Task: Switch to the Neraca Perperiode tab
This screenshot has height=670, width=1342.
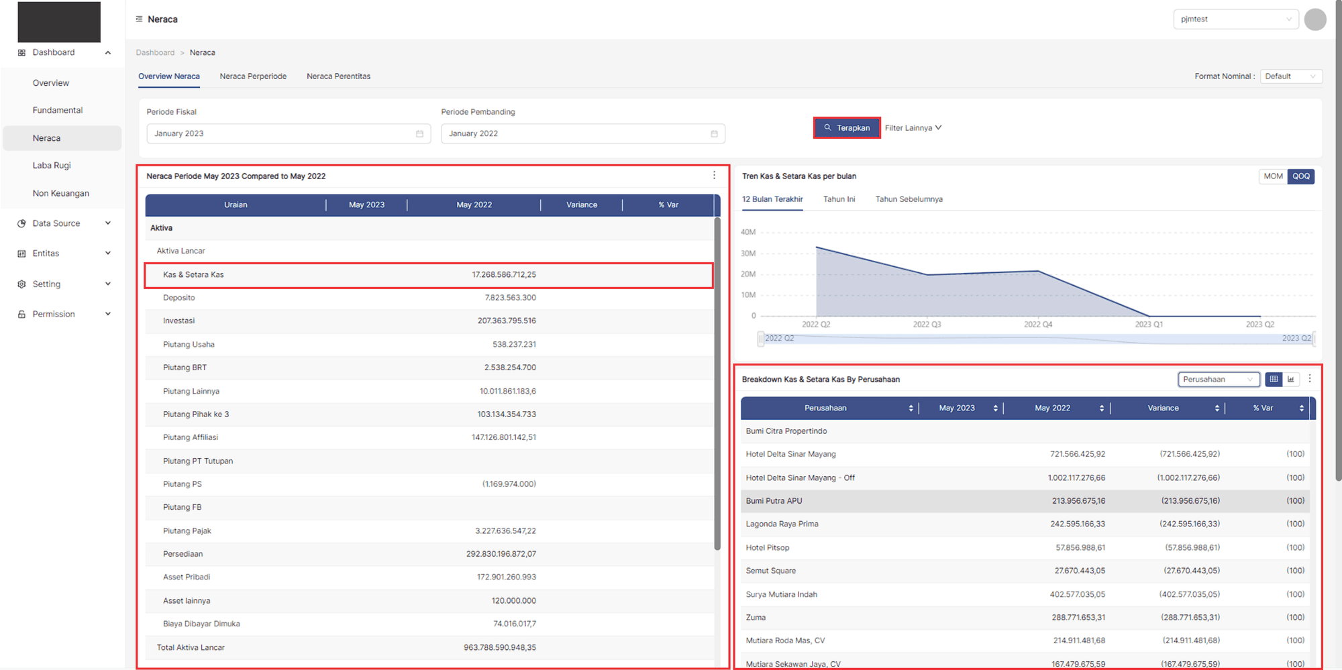Action: tap(253, 76)
